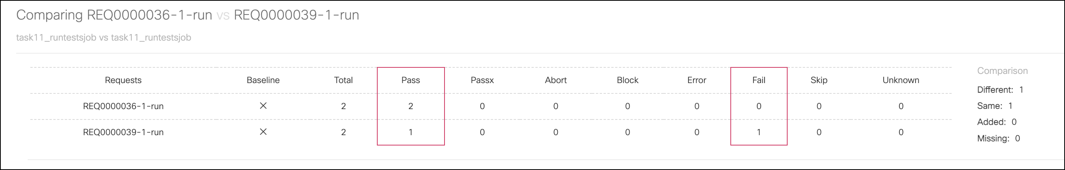The height and width of the screenshot is (170, 1065).
Task: Select the Skip column header
Action: point(819,80)
